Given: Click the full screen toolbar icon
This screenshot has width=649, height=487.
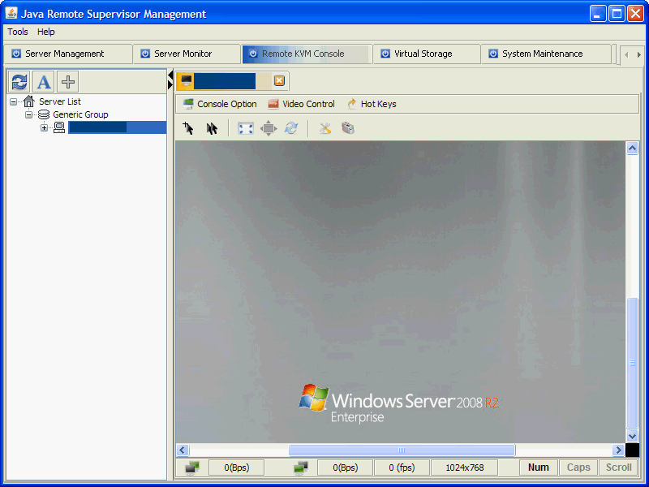Looking at the screenshot, I should coord(246,128).
